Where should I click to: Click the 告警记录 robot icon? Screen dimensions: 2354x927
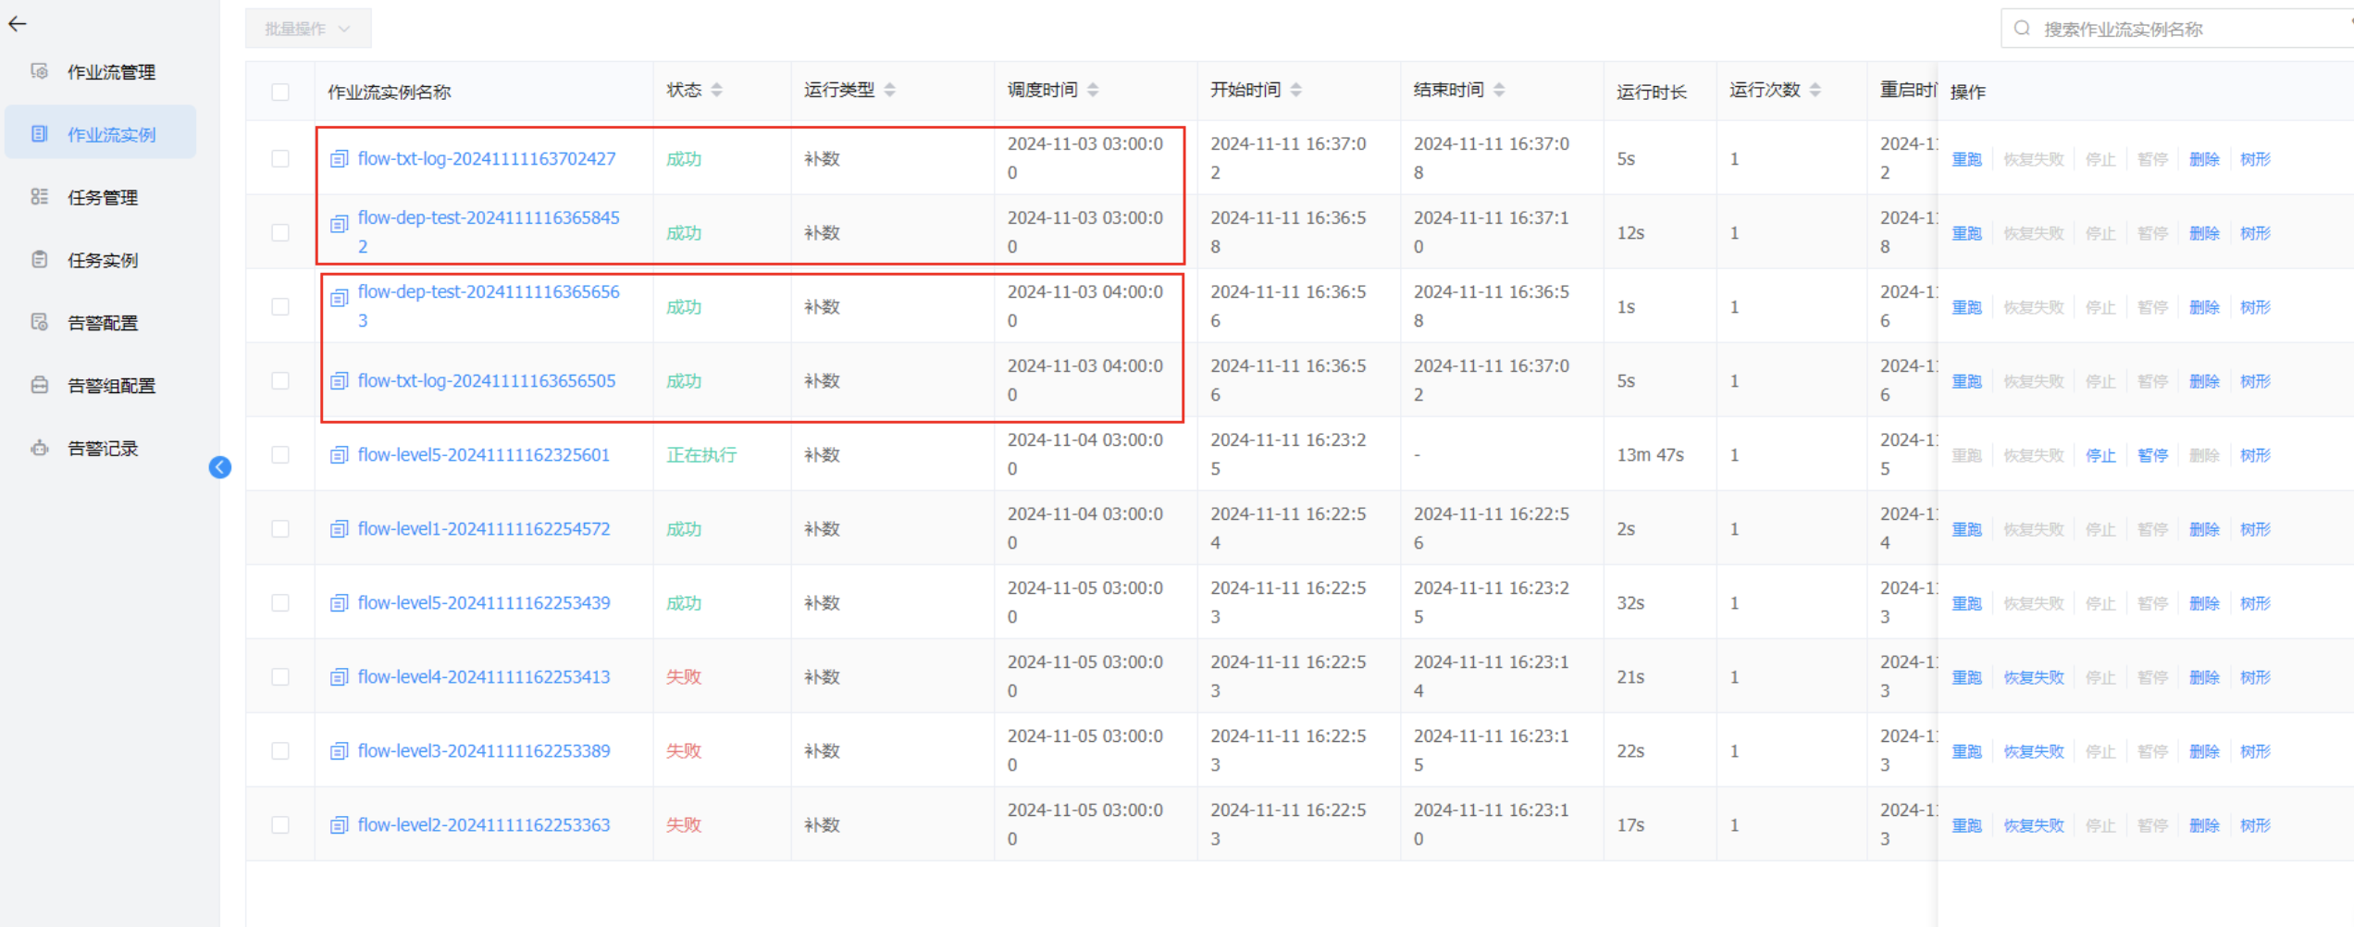point(40,448)
